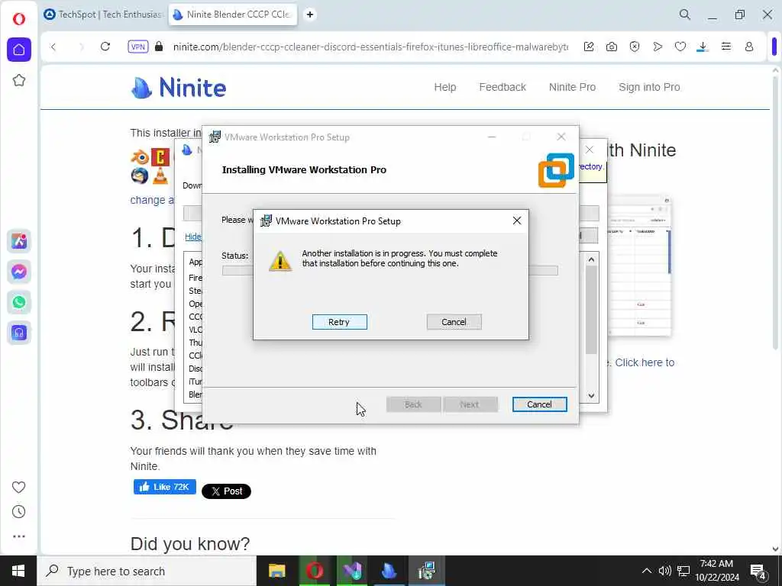The image size is (782, 586).
Task: Click the Ninite logo
Action: (x=179, y=88)
